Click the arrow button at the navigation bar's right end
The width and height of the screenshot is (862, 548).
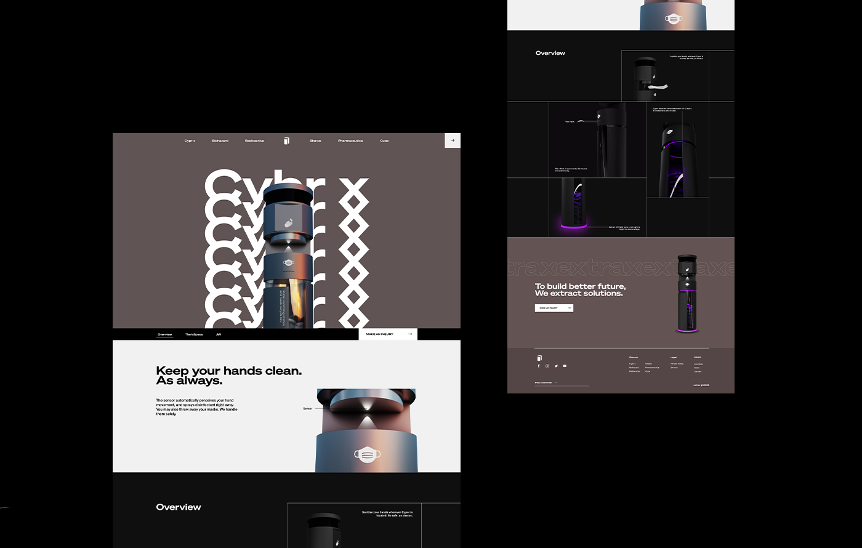453,140
